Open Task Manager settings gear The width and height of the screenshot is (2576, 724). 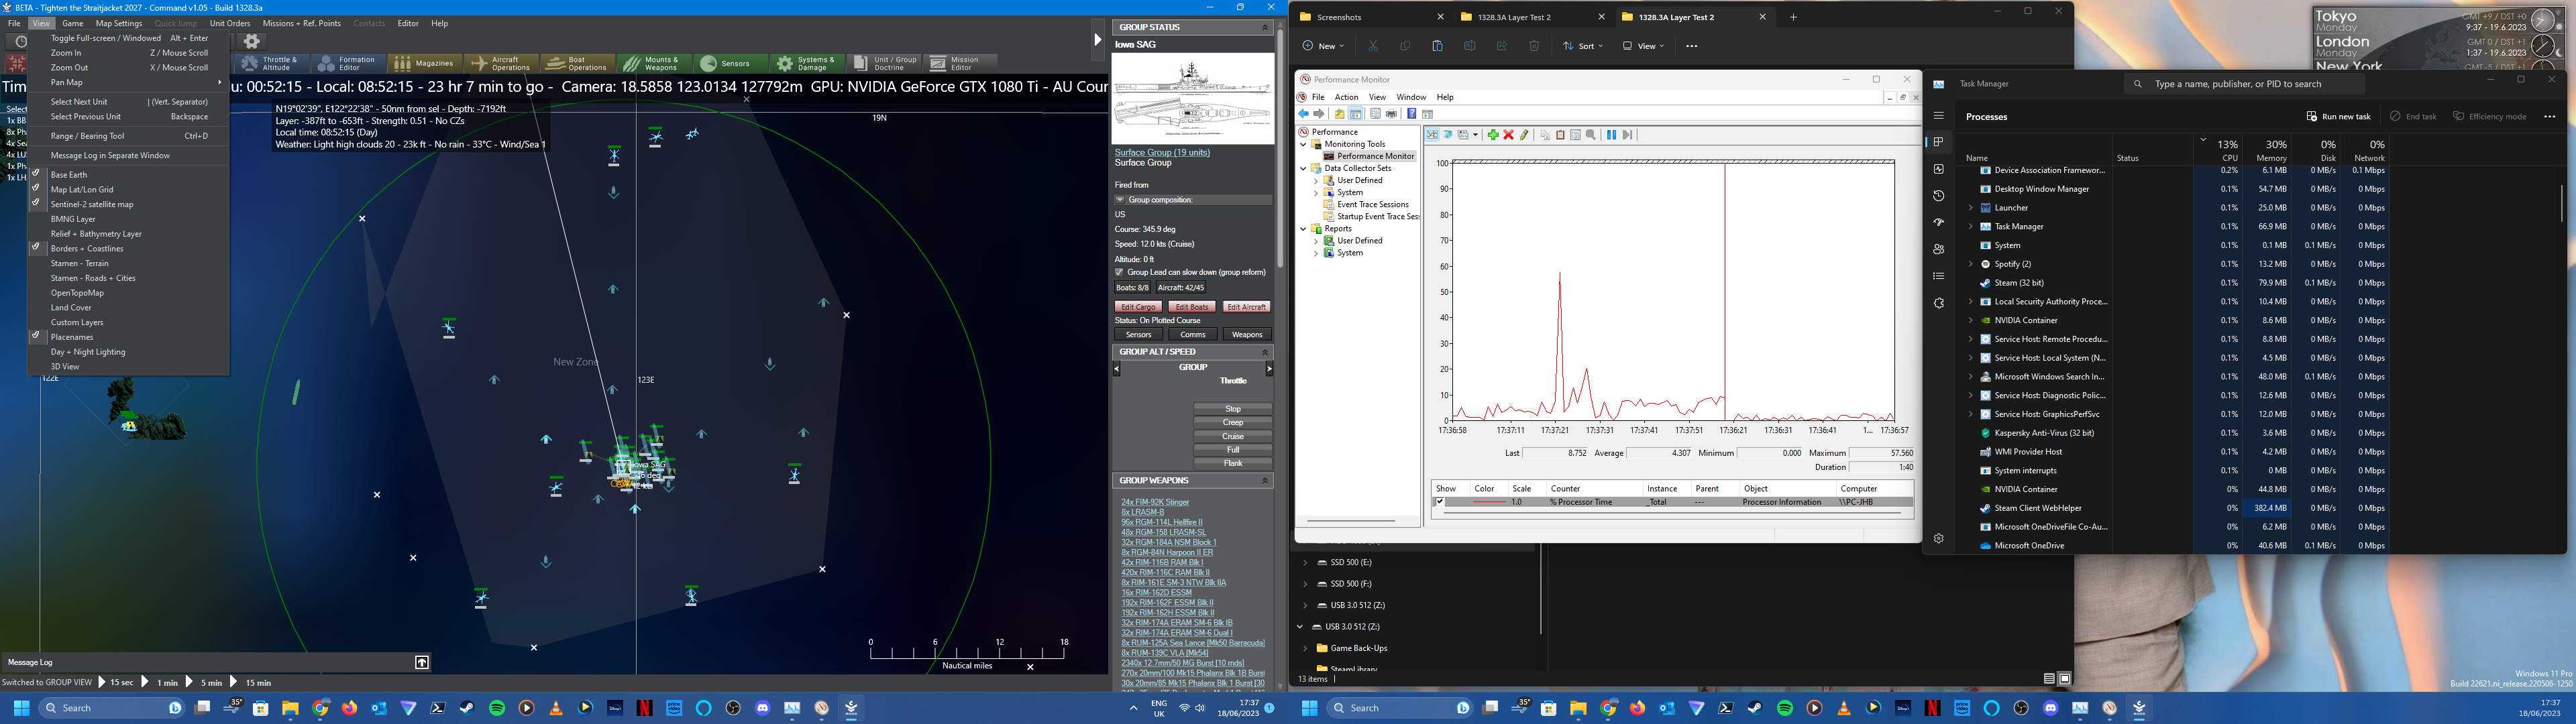[1938, 538]
